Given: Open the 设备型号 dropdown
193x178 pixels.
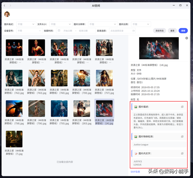Looking at the screenshot, I should tap(30, 31).
